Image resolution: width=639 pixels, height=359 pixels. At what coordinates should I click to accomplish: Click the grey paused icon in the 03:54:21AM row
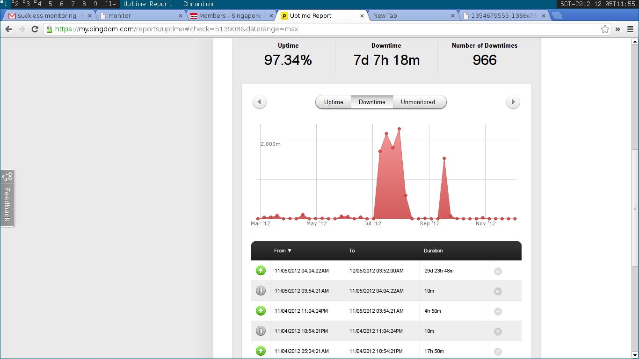coord(261,291)
